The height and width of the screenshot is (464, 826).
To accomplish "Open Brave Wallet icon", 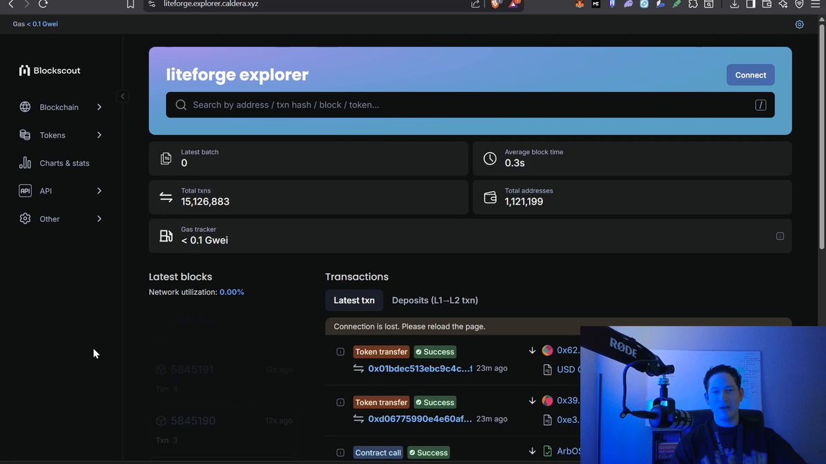I will (x=767, y=3).
